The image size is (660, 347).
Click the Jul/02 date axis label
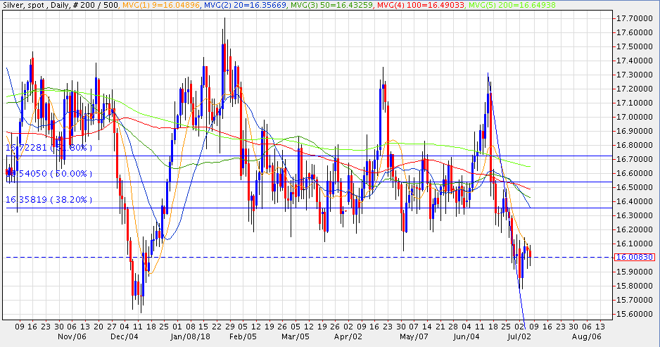(x=519, y=336)
